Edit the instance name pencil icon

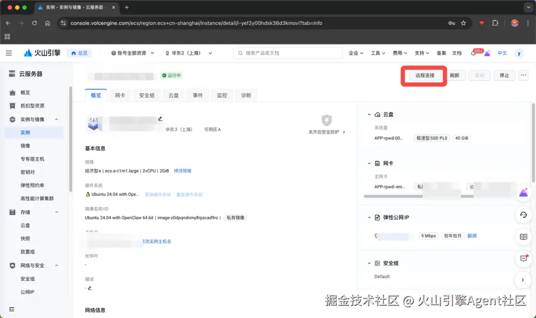[160, 119]
